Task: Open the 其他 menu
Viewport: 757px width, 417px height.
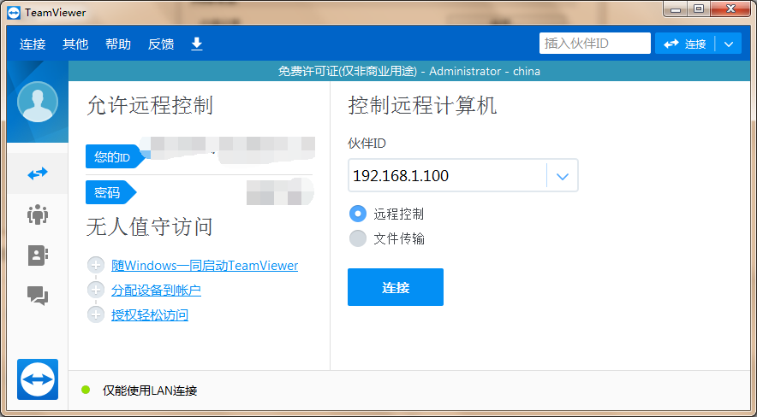Action: (x=75, y=44)
